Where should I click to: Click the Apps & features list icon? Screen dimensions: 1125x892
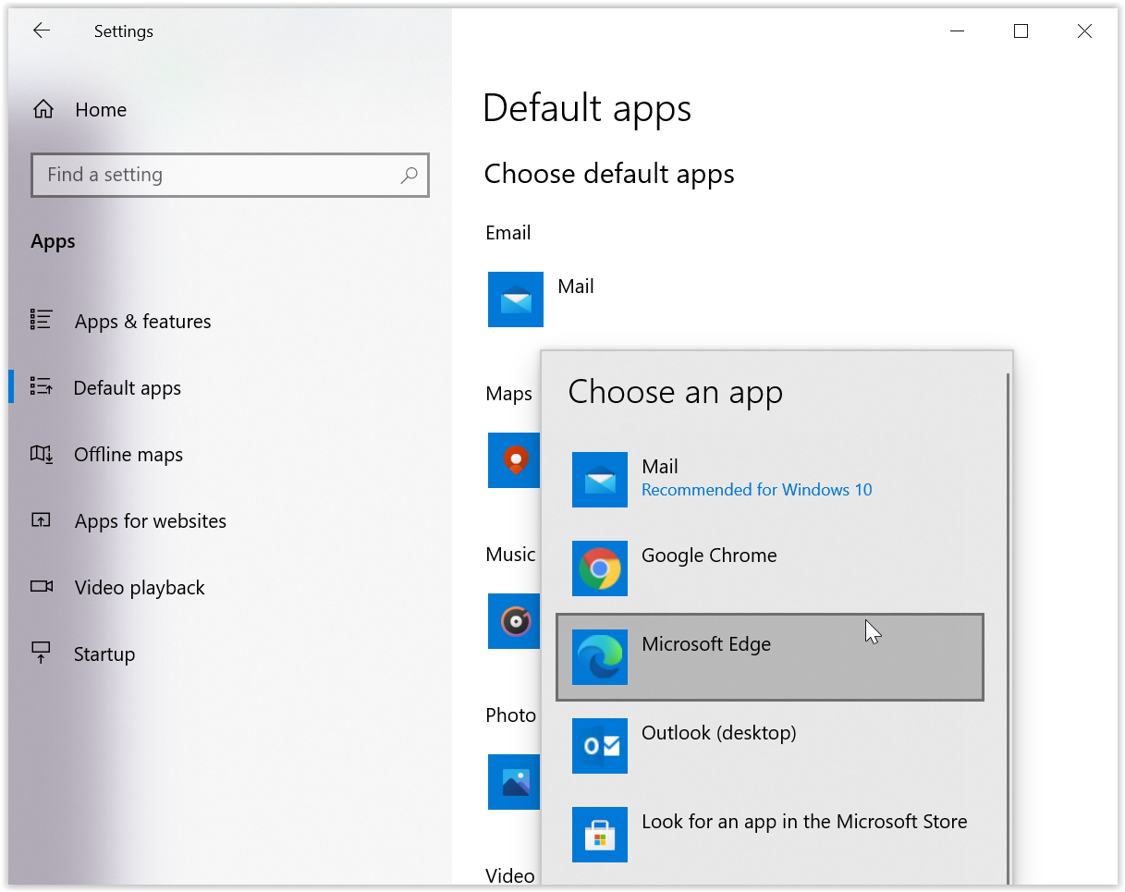pyautogui.click(x=42, y=321)
